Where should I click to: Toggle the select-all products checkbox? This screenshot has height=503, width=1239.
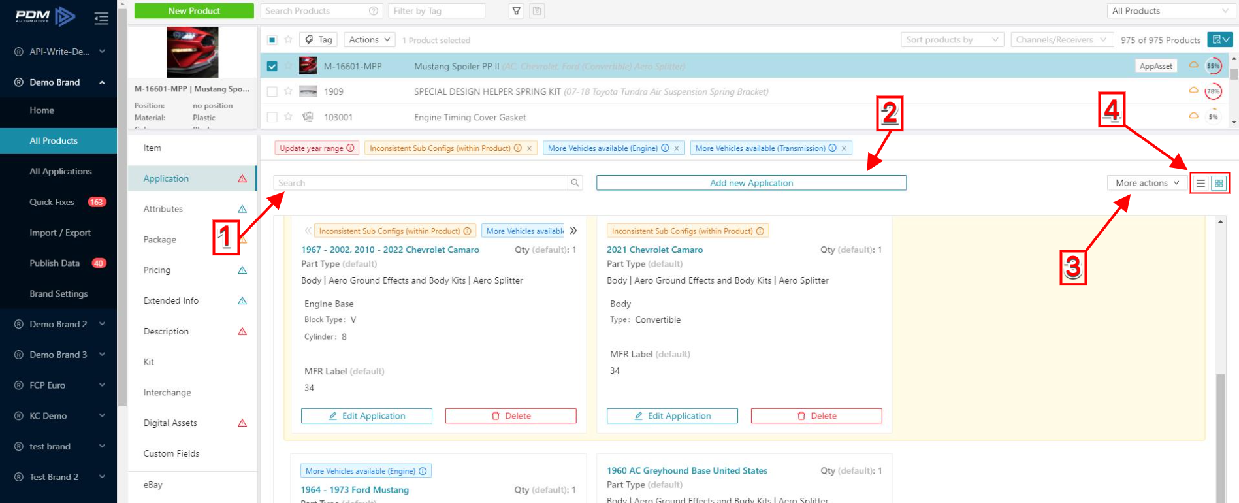coord(272,40)
